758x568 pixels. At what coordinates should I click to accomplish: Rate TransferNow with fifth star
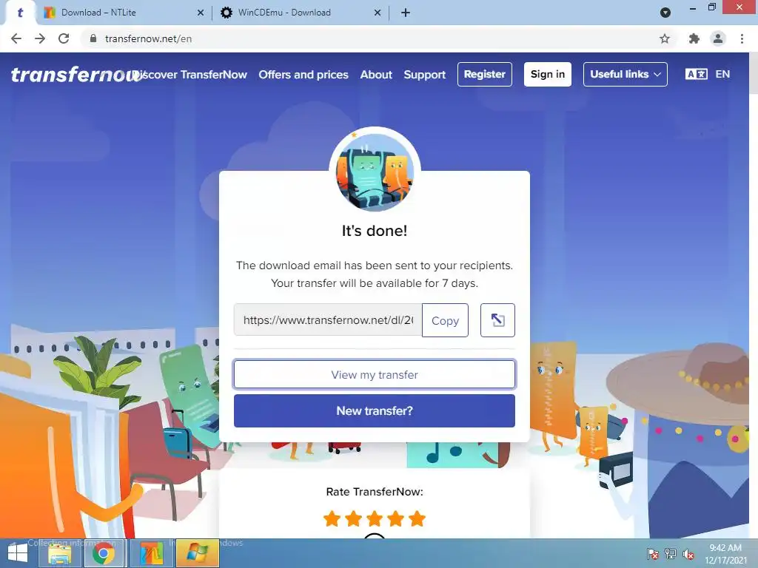(x=417, y=518)
